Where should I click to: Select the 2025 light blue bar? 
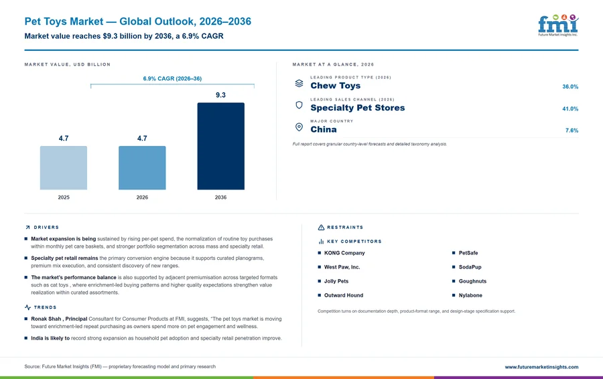(x=64, y=167)
